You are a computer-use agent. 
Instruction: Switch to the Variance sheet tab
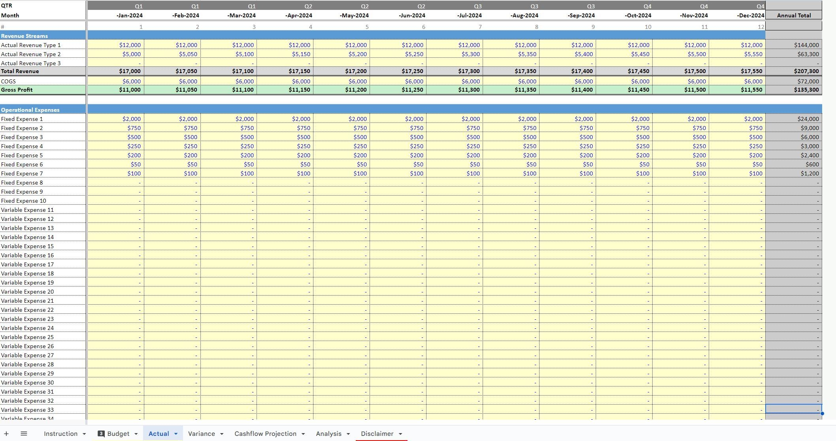[201, 434]
